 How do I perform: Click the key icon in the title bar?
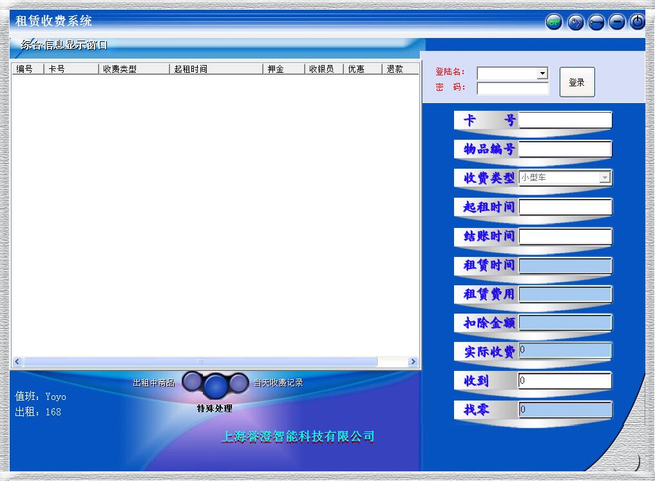click(x=596, y=21)
